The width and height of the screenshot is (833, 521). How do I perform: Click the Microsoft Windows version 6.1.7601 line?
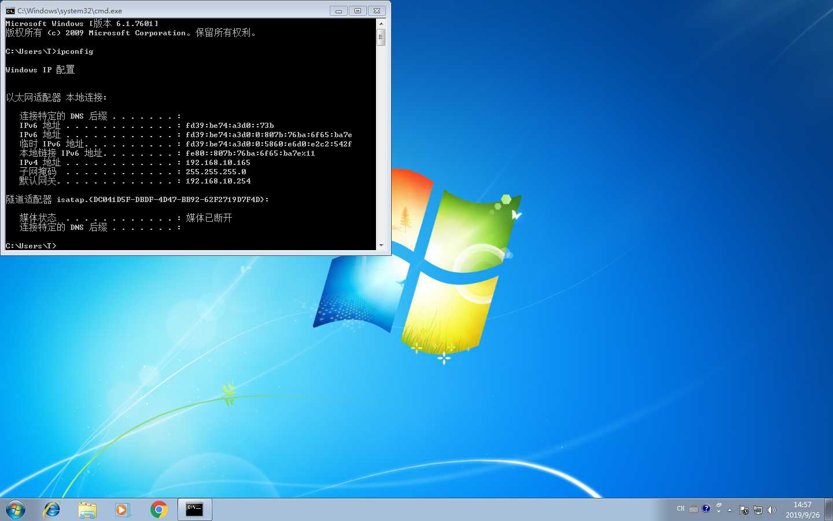pyautogui.click(x=82, y=24)
